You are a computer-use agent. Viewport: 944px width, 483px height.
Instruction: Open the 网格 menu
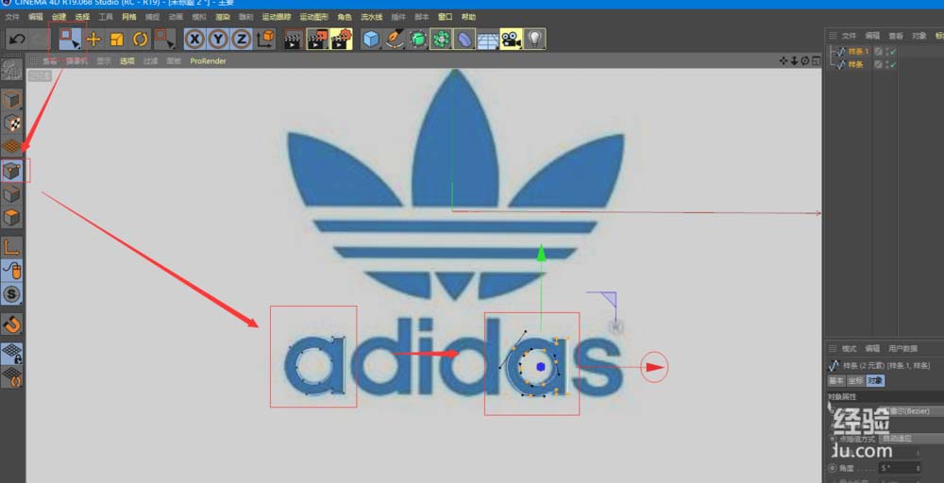tap(128, 17)
